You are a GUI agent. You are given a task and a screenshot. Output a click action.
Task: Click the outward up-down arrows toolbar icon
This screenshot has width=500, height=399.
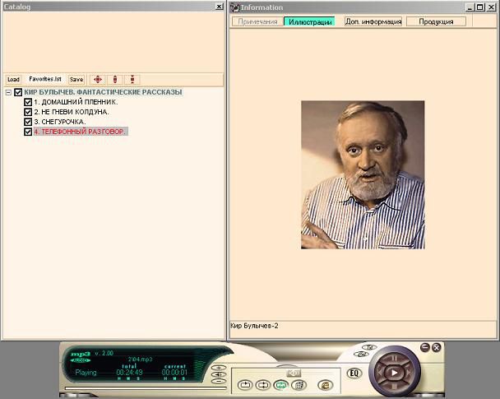click(115, 80)
